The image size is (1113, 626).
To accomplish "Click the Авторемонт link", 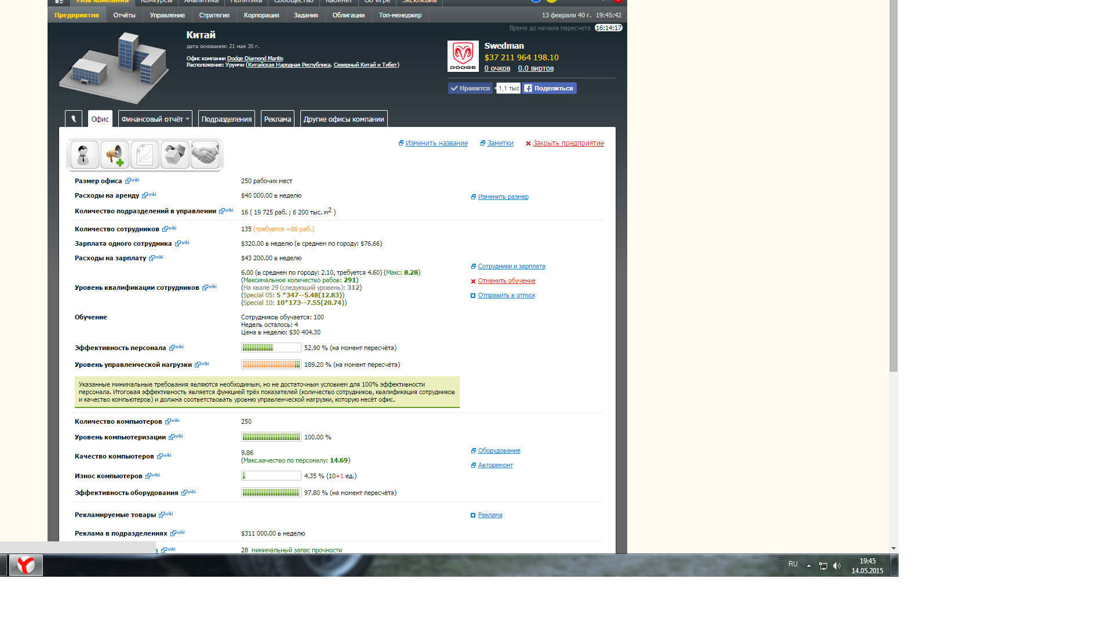I will click(x=495, y=465).
